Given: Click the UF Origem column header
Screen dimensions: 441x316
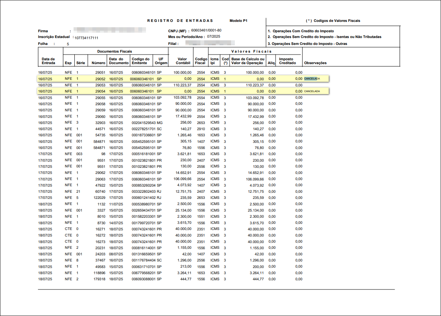Looking at the screenshot, I should coord(161,61).
